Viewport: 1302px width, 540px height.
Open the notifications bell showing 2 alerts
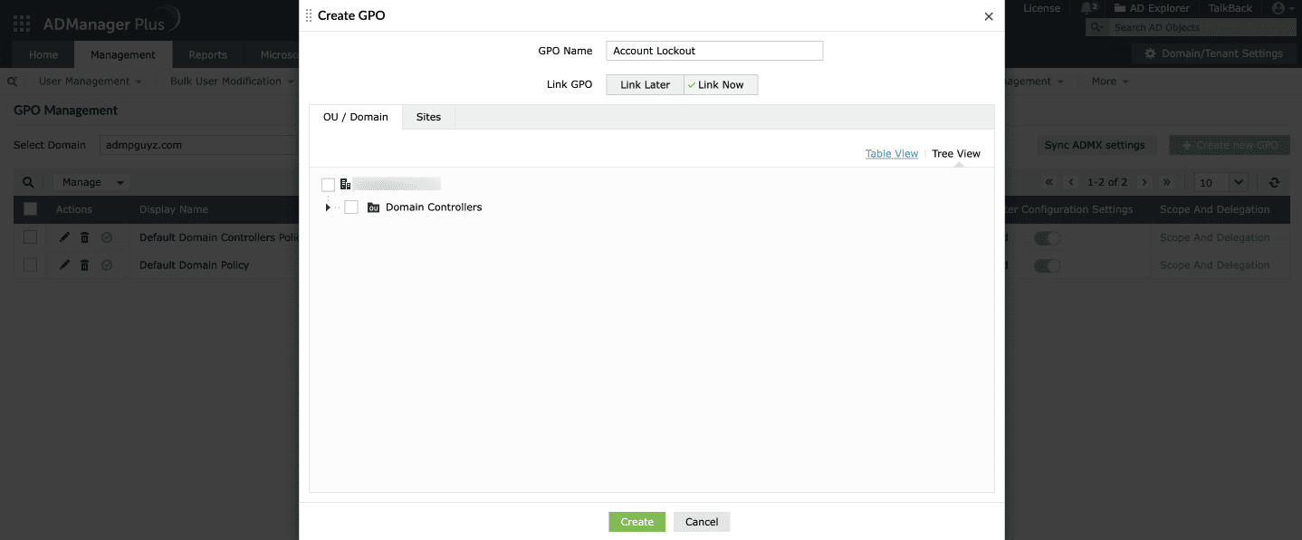tap(1087, 7)
